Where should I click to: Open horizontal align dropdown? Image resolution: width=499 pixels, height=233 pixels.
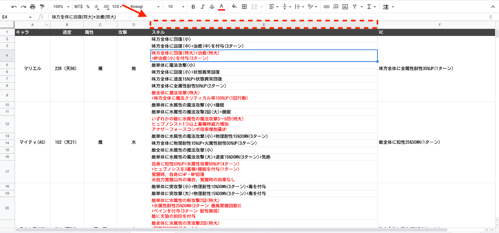coord(274,7)
